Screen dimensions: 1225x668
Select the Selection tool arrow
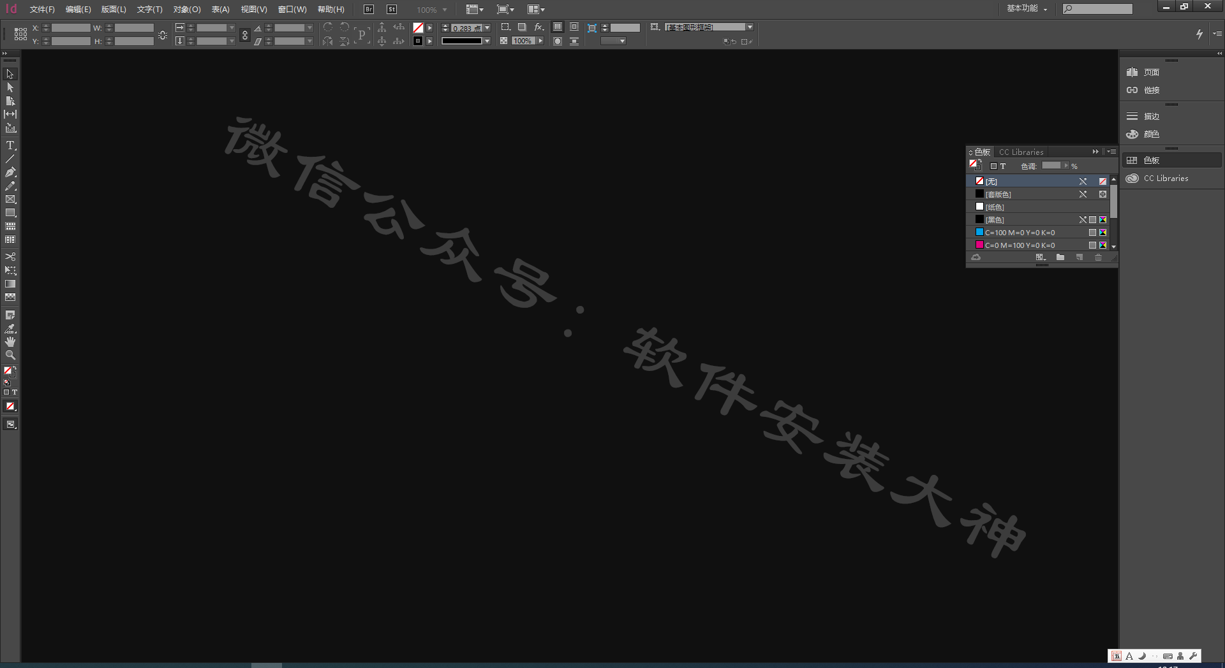tap(10, 74)
